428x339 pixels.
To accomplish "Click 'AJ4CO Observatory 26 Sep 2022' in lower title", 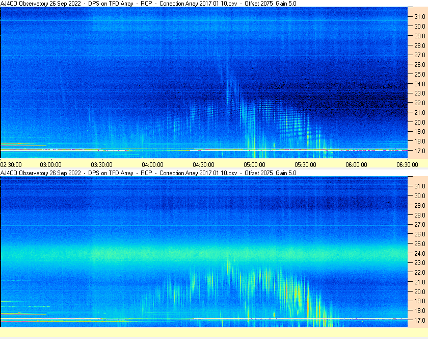I will click(x=41, y=173).
